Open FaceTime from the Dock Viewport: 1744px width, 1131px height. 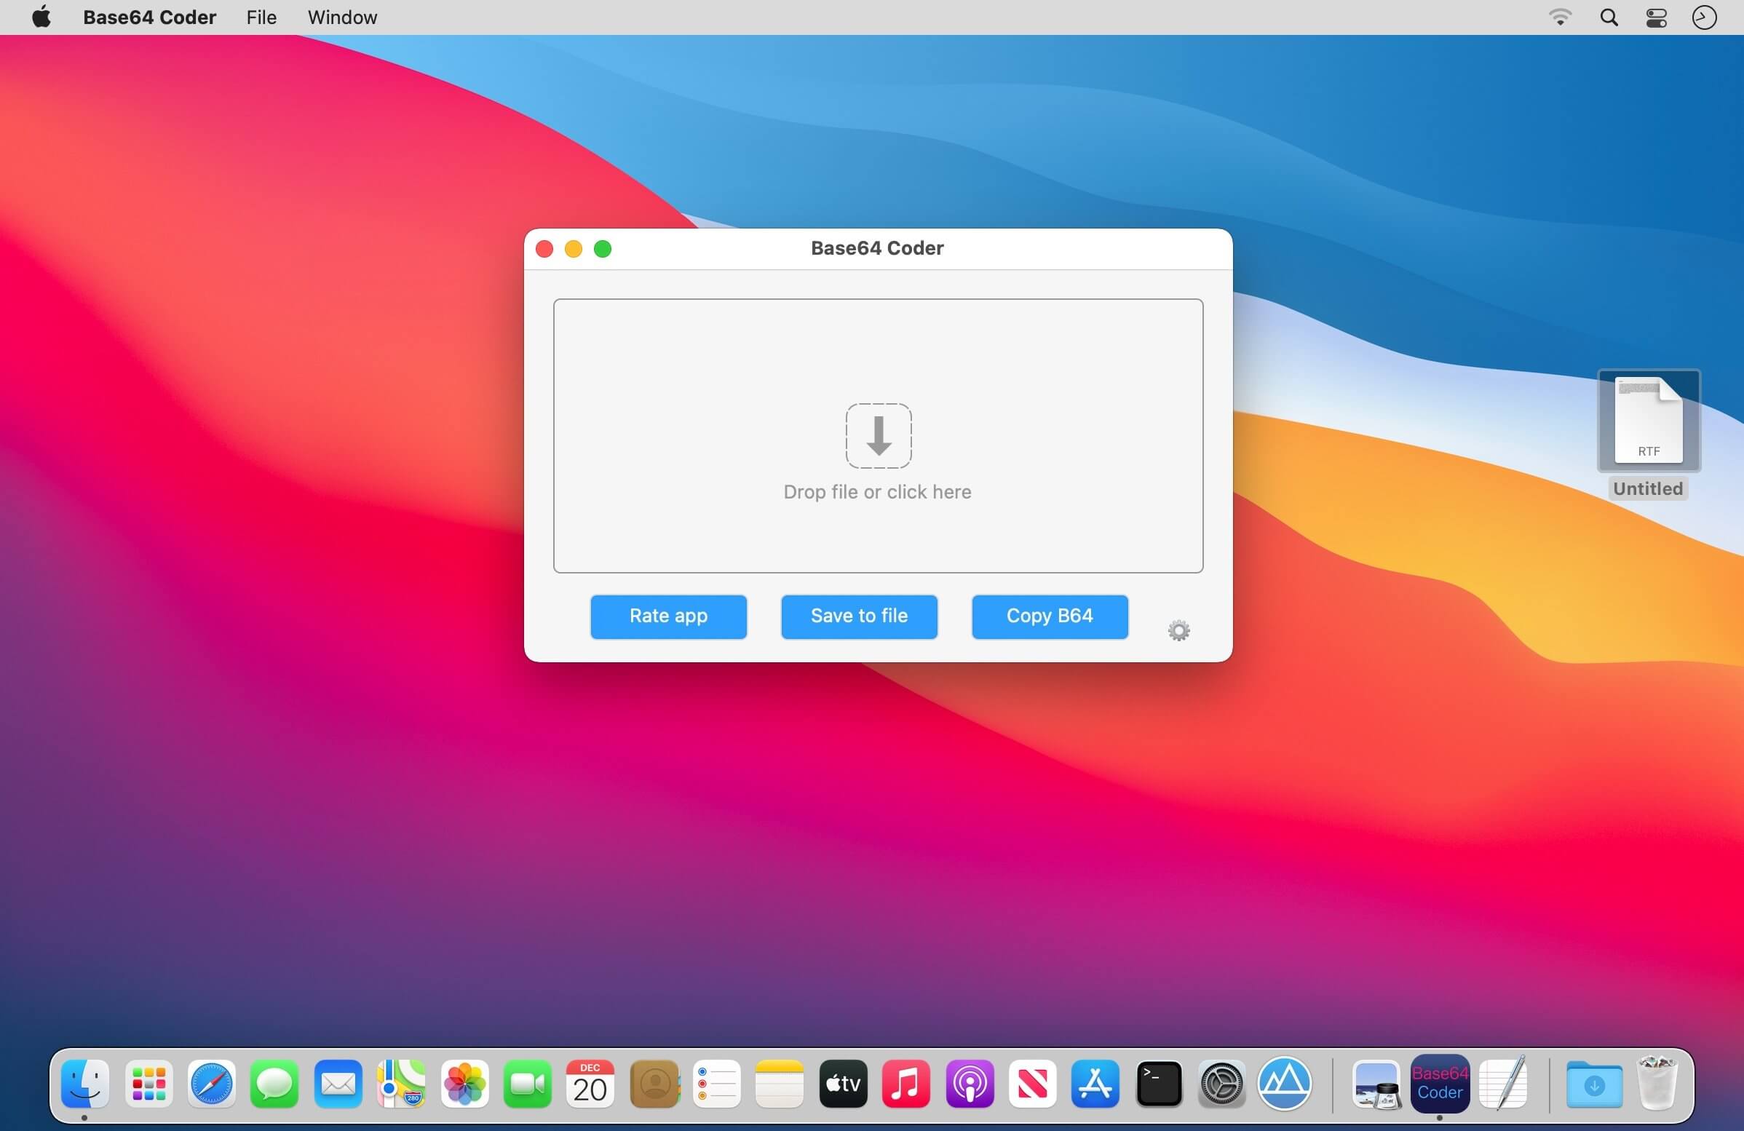click(528, 1083)
